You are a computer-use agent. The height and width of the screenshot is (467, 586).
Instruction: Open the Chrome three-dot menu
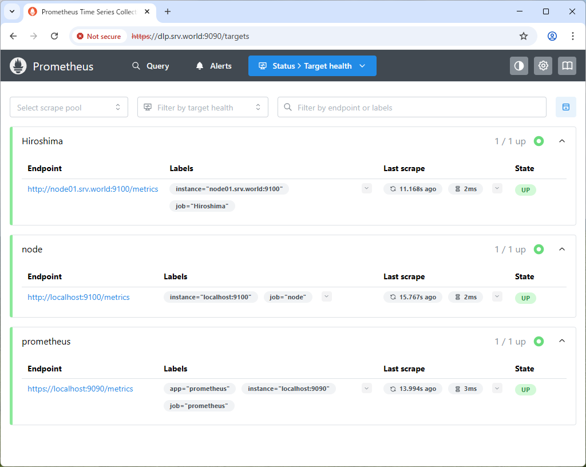pyautogui.click(x=572, y=36)
